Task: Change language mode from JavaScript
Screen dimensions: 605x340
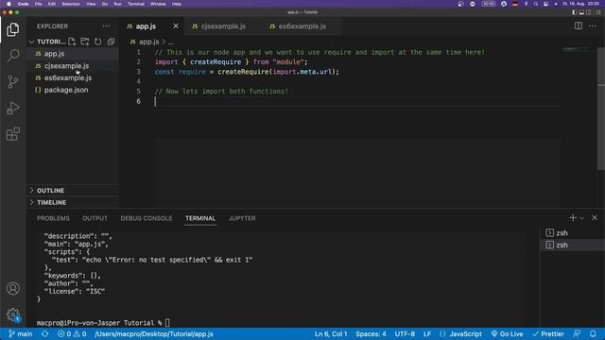Action: point(465,333)
